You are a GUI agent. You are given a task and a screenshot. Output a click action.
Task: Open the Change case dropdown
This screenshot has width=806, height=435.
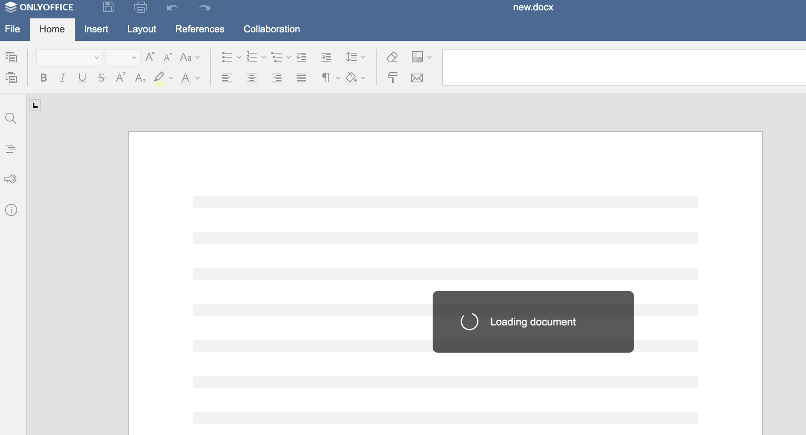click(x=190, y=57)
